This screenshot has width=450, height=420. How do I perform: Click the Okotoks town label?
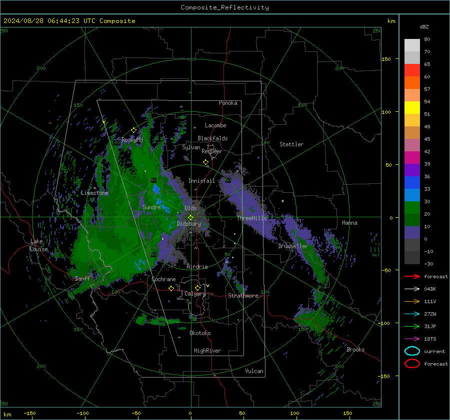(x=200, y=333)
